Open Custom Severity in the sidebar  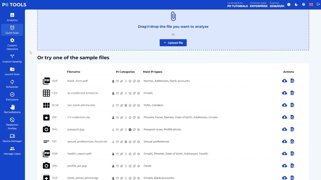click(12, 58)
